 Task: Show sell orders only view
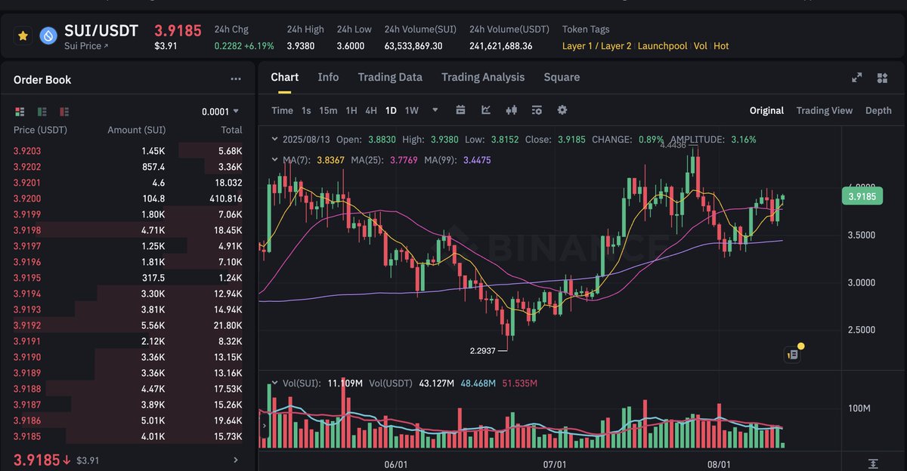point(63,112)
